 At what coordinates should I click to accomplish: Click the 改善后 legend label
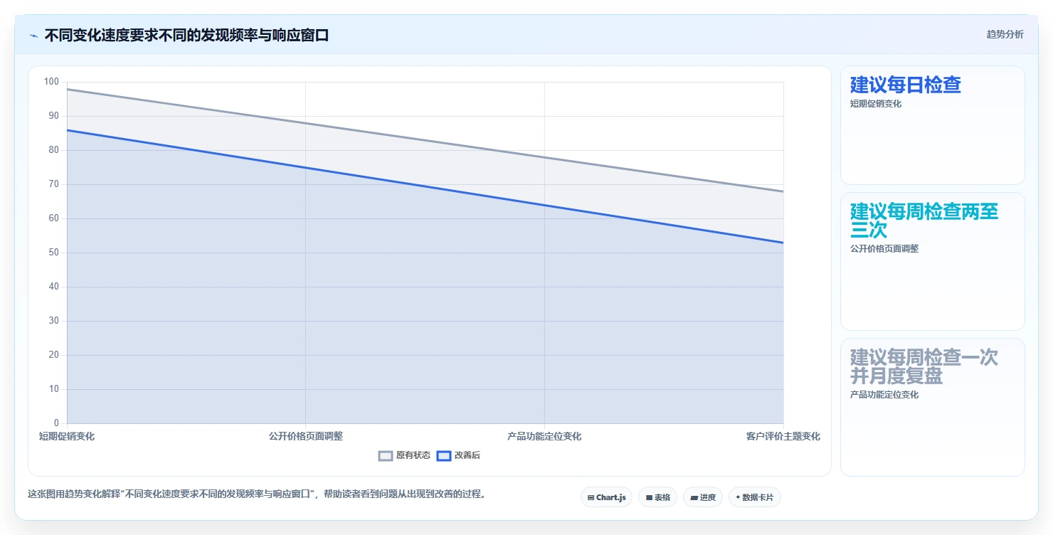[x=467, y=456]
